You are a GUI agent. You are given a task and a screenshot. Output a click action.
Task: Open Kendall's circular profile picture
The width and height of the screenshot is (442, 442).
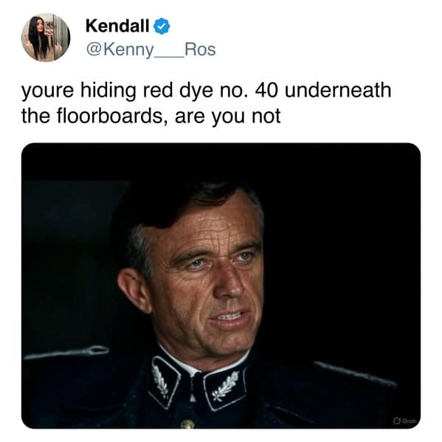point(46,38)
